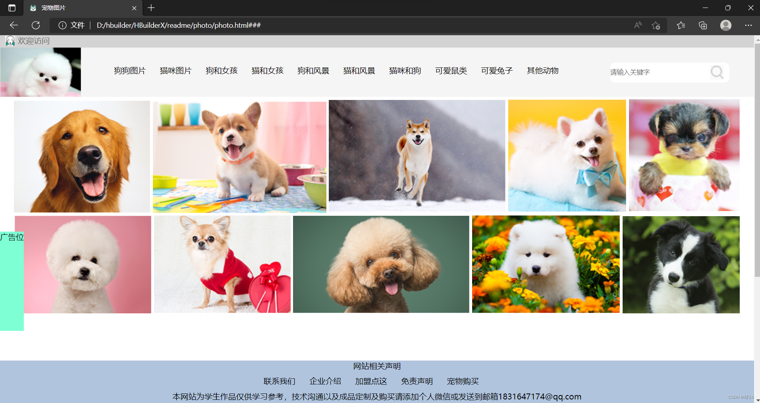Select 狗和女孩 navigation item
This screenshot has width=760, height=403.
coord(222,71)
